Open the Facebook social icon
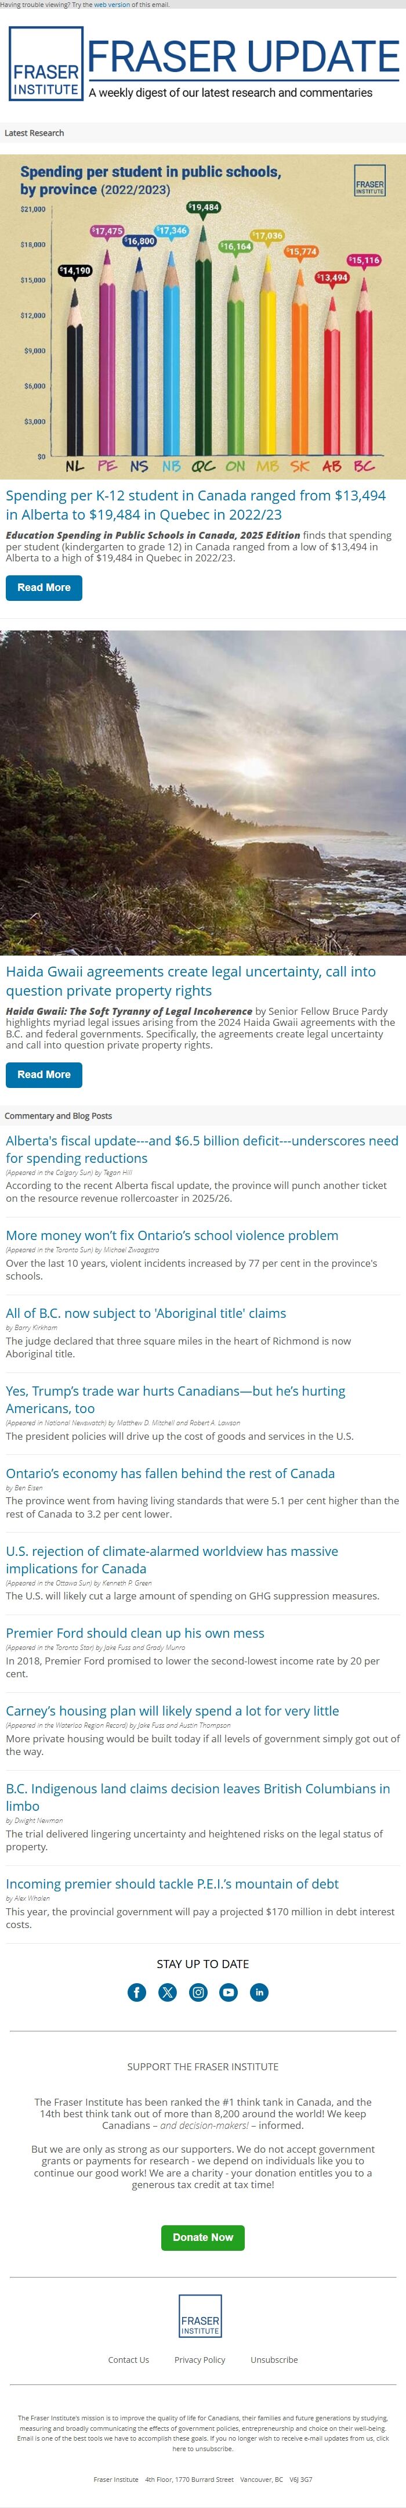 point(137,1992)
